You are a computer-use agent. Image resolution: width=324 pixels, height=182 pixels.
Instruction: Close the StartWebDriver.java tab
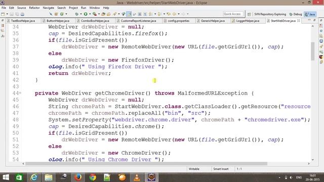pyautogui.click(x=299, y=21)
